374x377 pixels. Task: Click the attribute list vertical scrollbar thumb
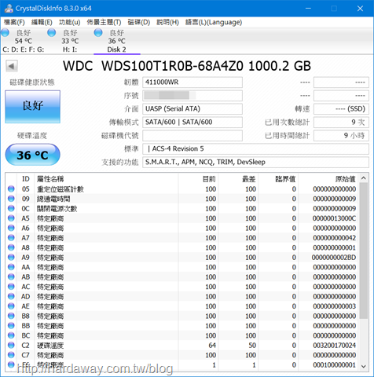[x=364, y=251]
